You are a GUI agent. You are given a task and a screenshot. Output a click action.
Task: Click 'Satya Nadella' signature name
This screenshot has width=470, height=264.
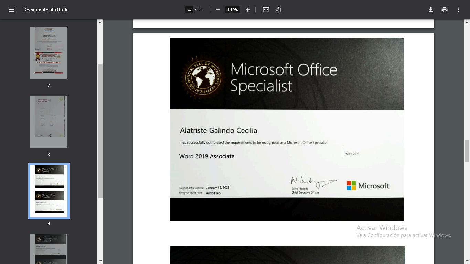[x=300, y=189]
